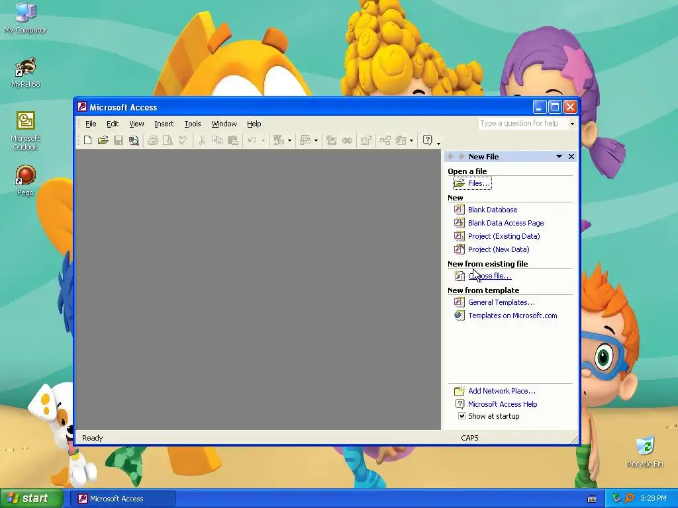Screen dimensions: 678x508
Task: Select the Microsoft Outlook desktop icon
Action: coord(26,131)
